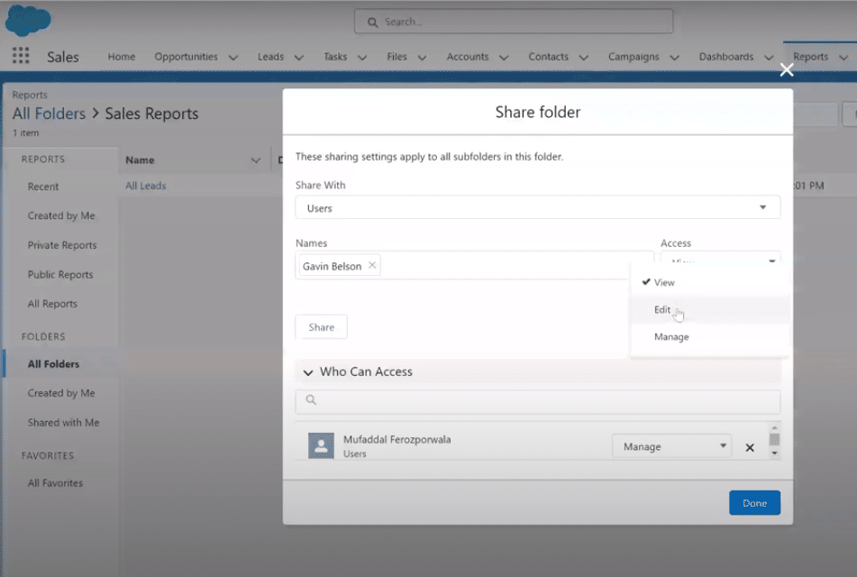Open the Accounts tab dropdown arrow
The width and height of the screenshot is (857, 577).
pyautogui.click(x=504, y=58)
